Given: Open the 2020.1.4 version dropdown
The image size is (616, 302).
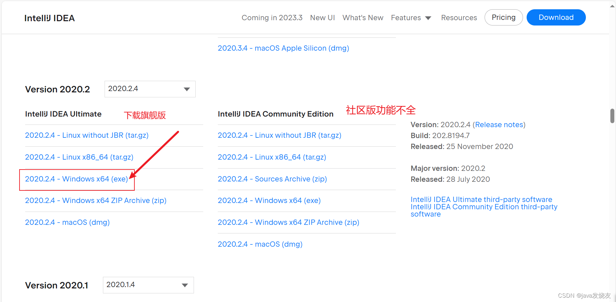Looking at the screenshot, I should (x=148, y=285).
